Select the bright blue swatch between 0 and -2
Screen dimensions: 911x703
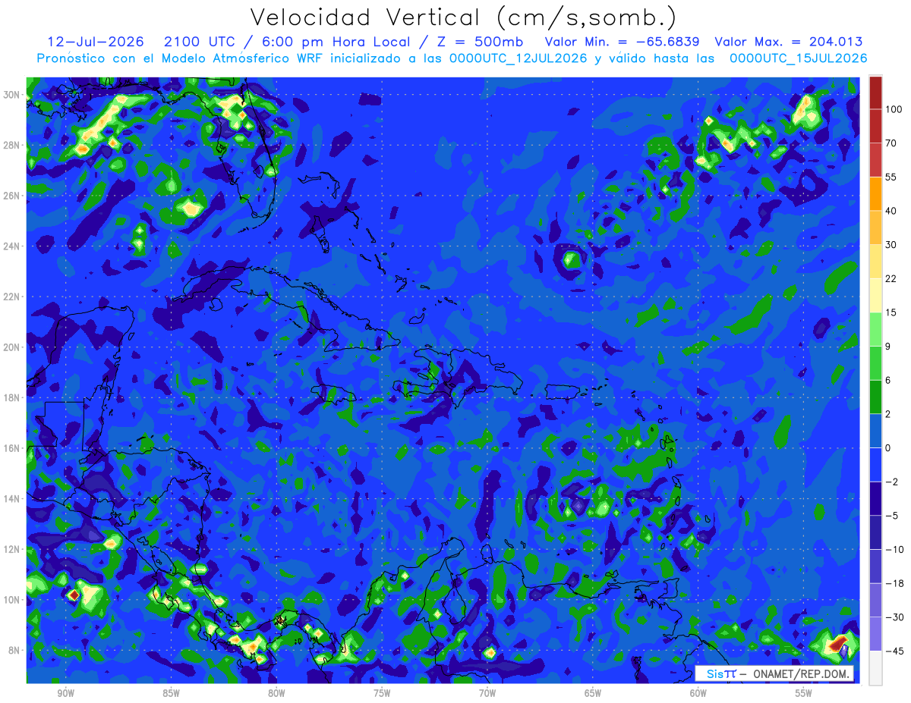pos(875,464)
